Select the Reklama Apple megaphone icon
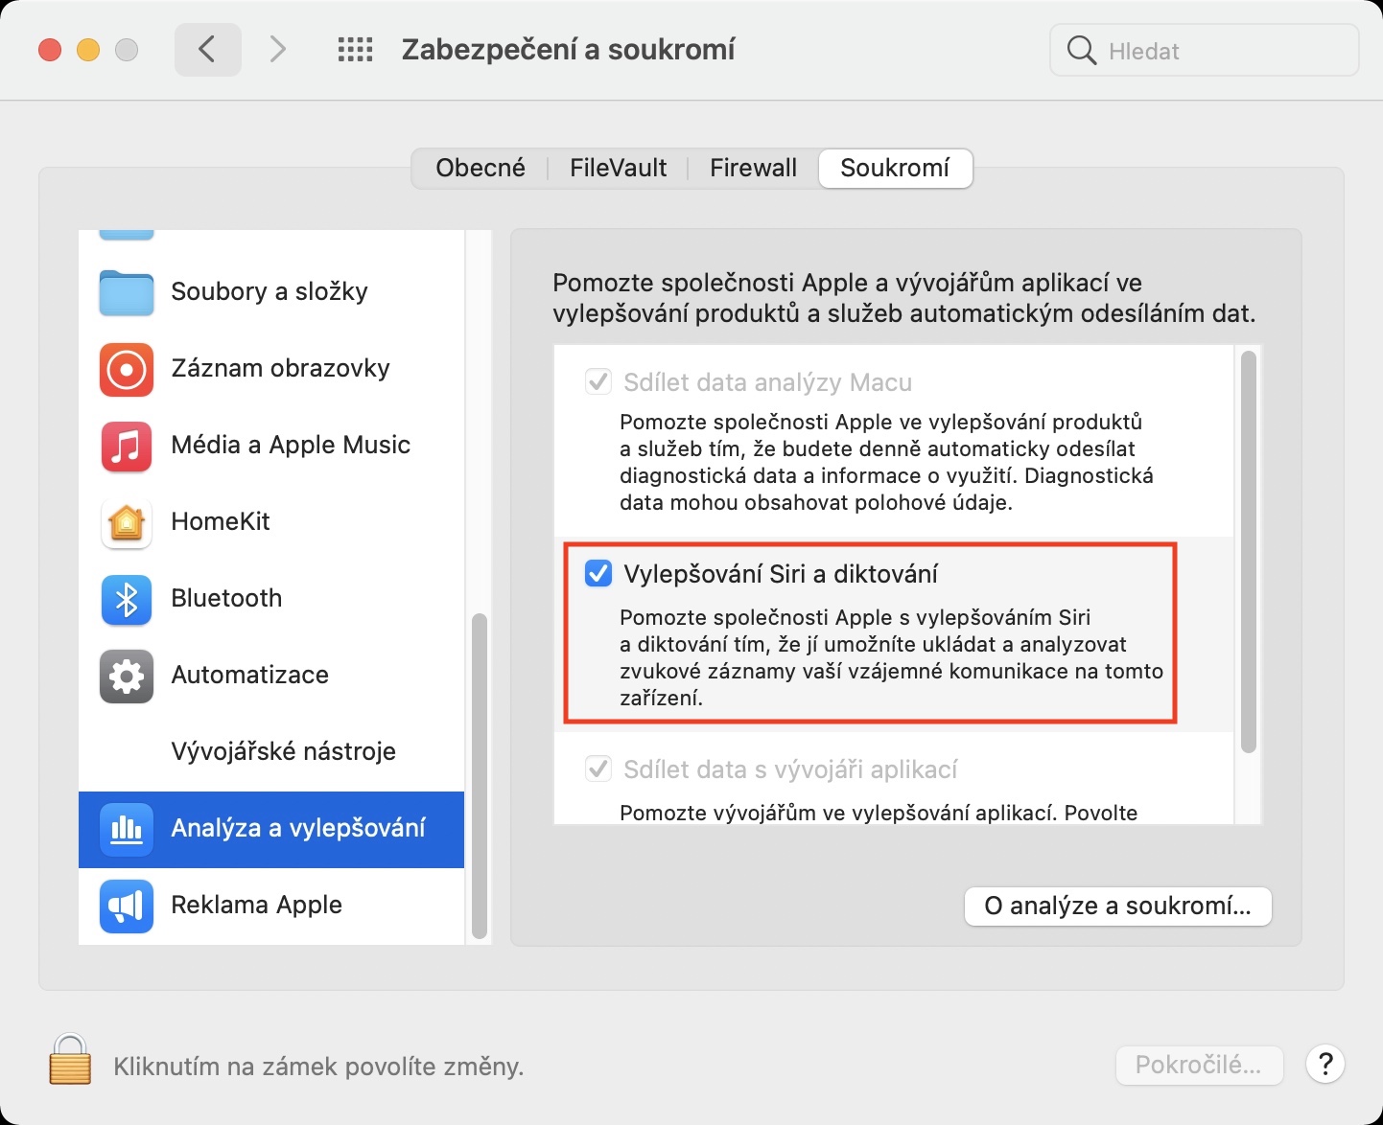Viewport: 1383px width, 1125px height. [x=127, y=906]
